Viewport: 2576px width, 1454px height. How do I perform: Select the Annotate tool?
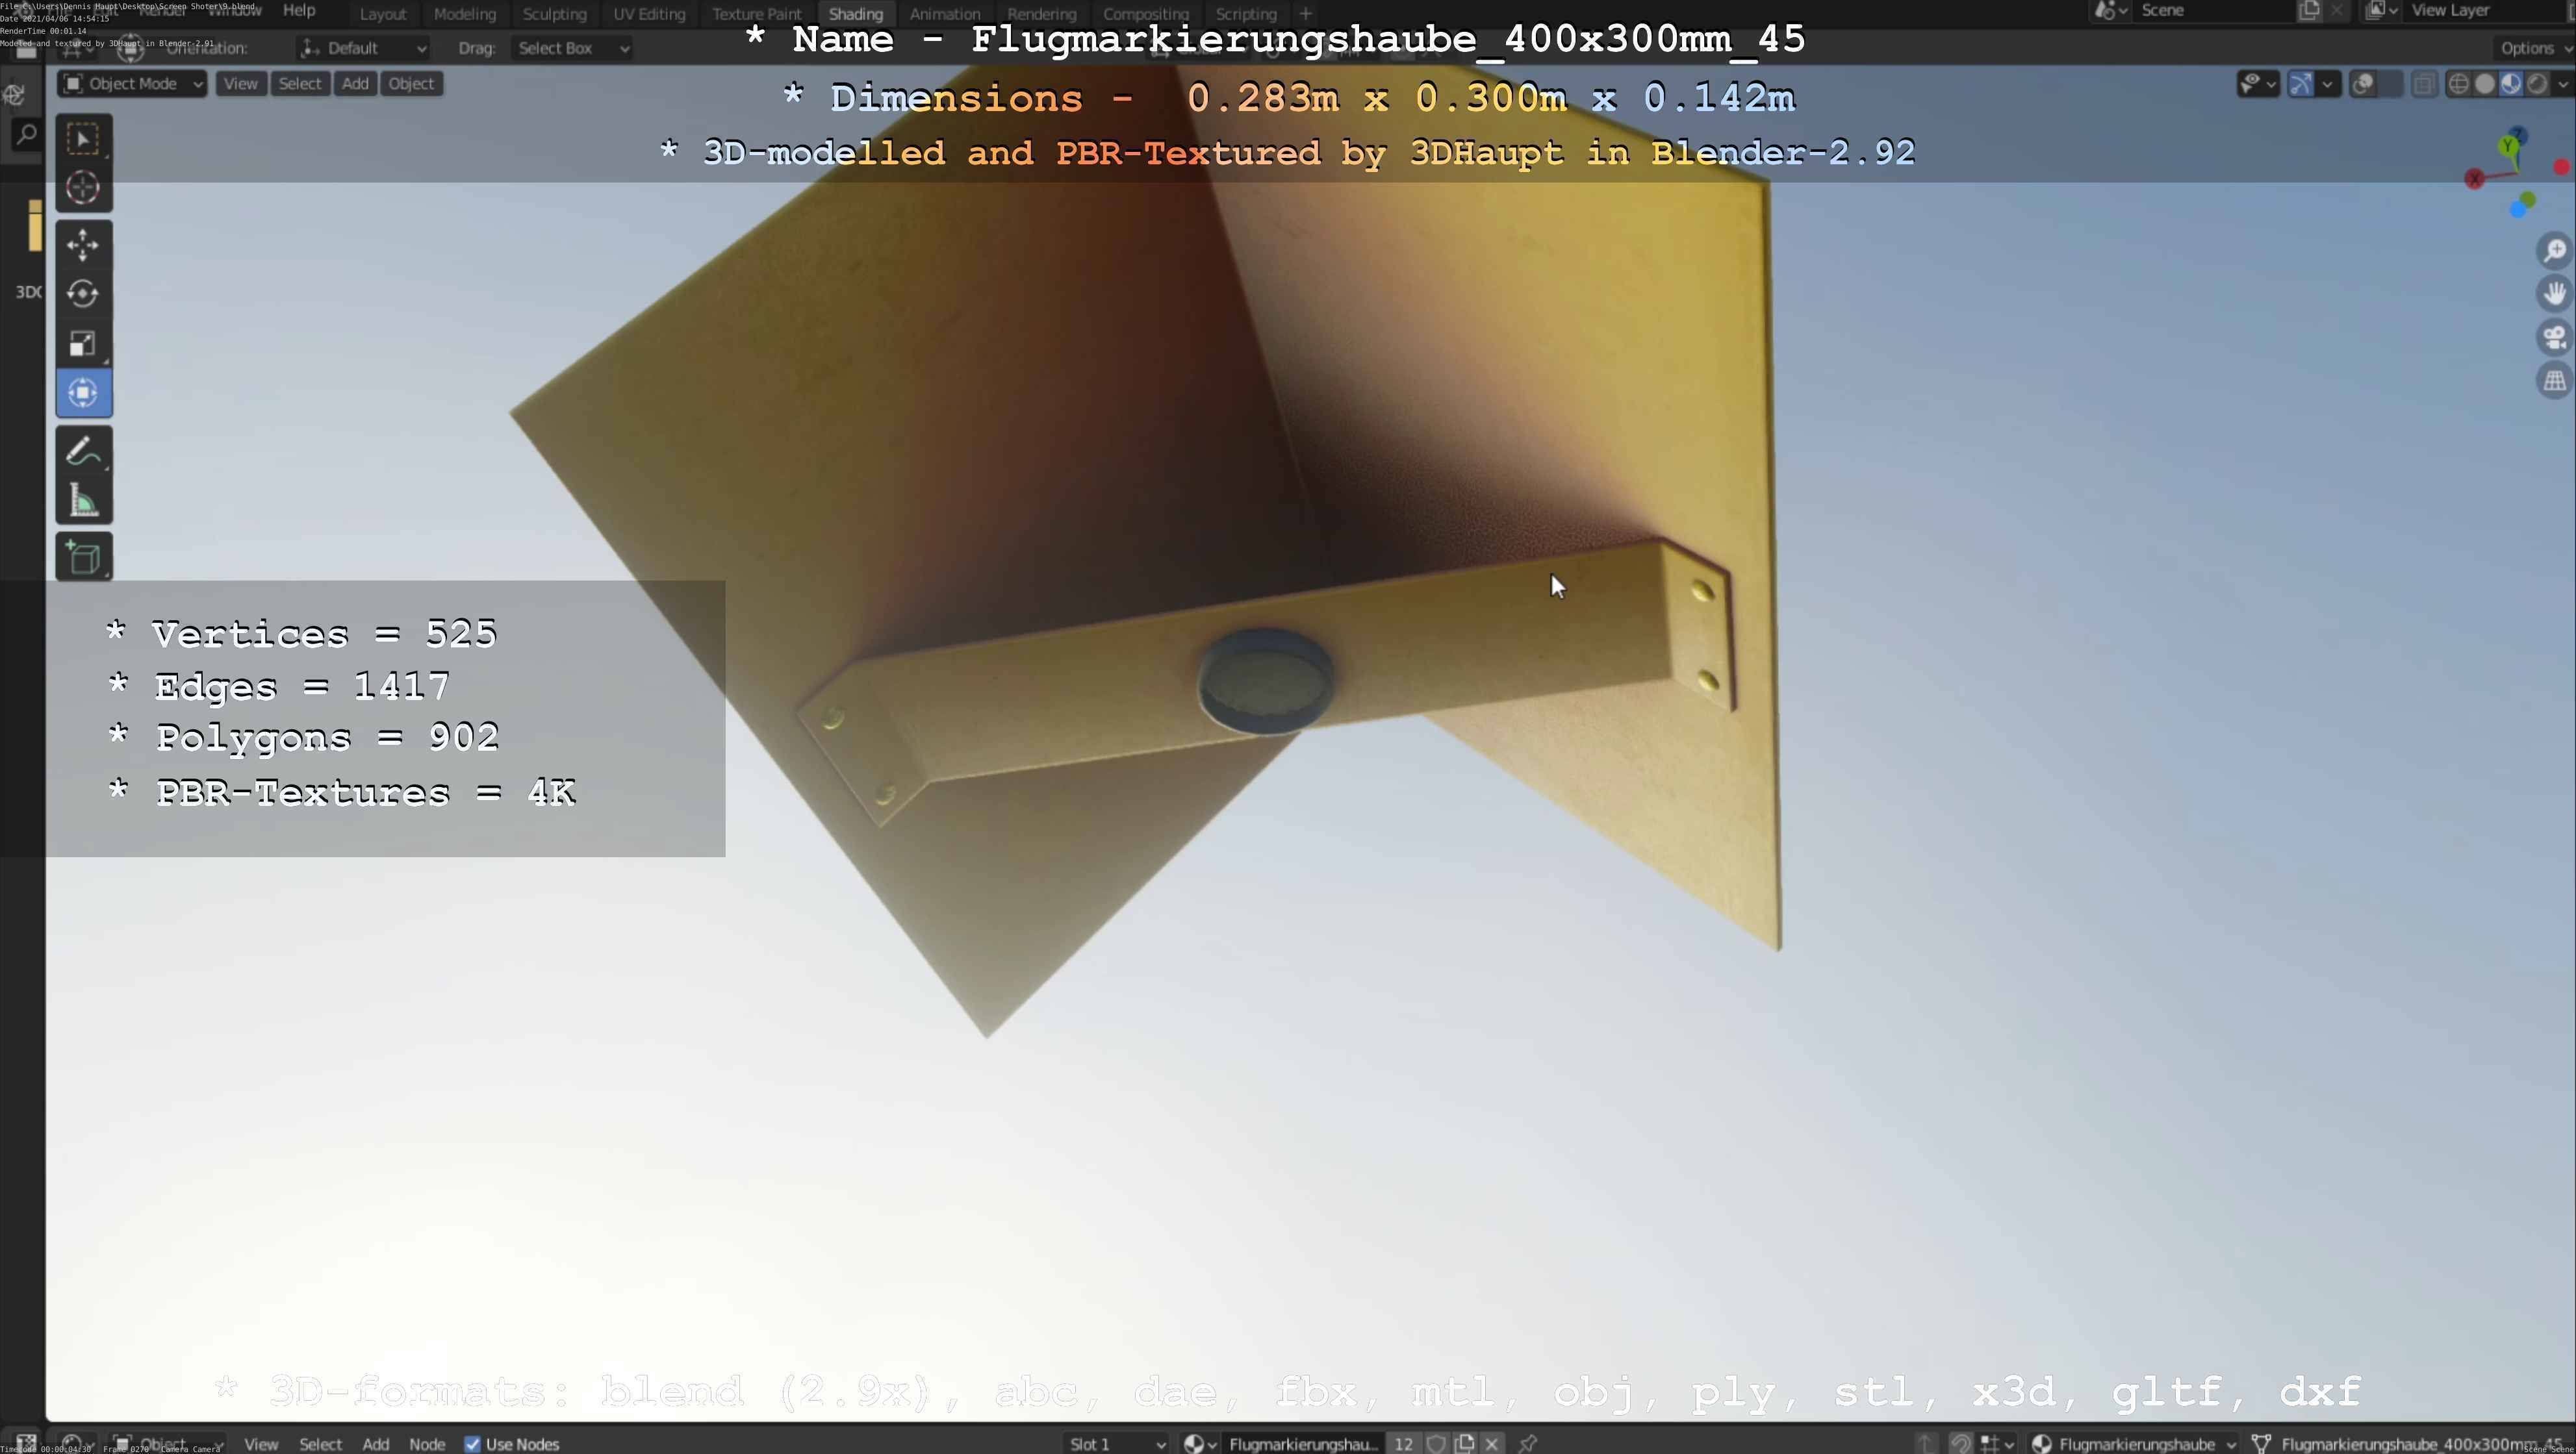(83, 451)
